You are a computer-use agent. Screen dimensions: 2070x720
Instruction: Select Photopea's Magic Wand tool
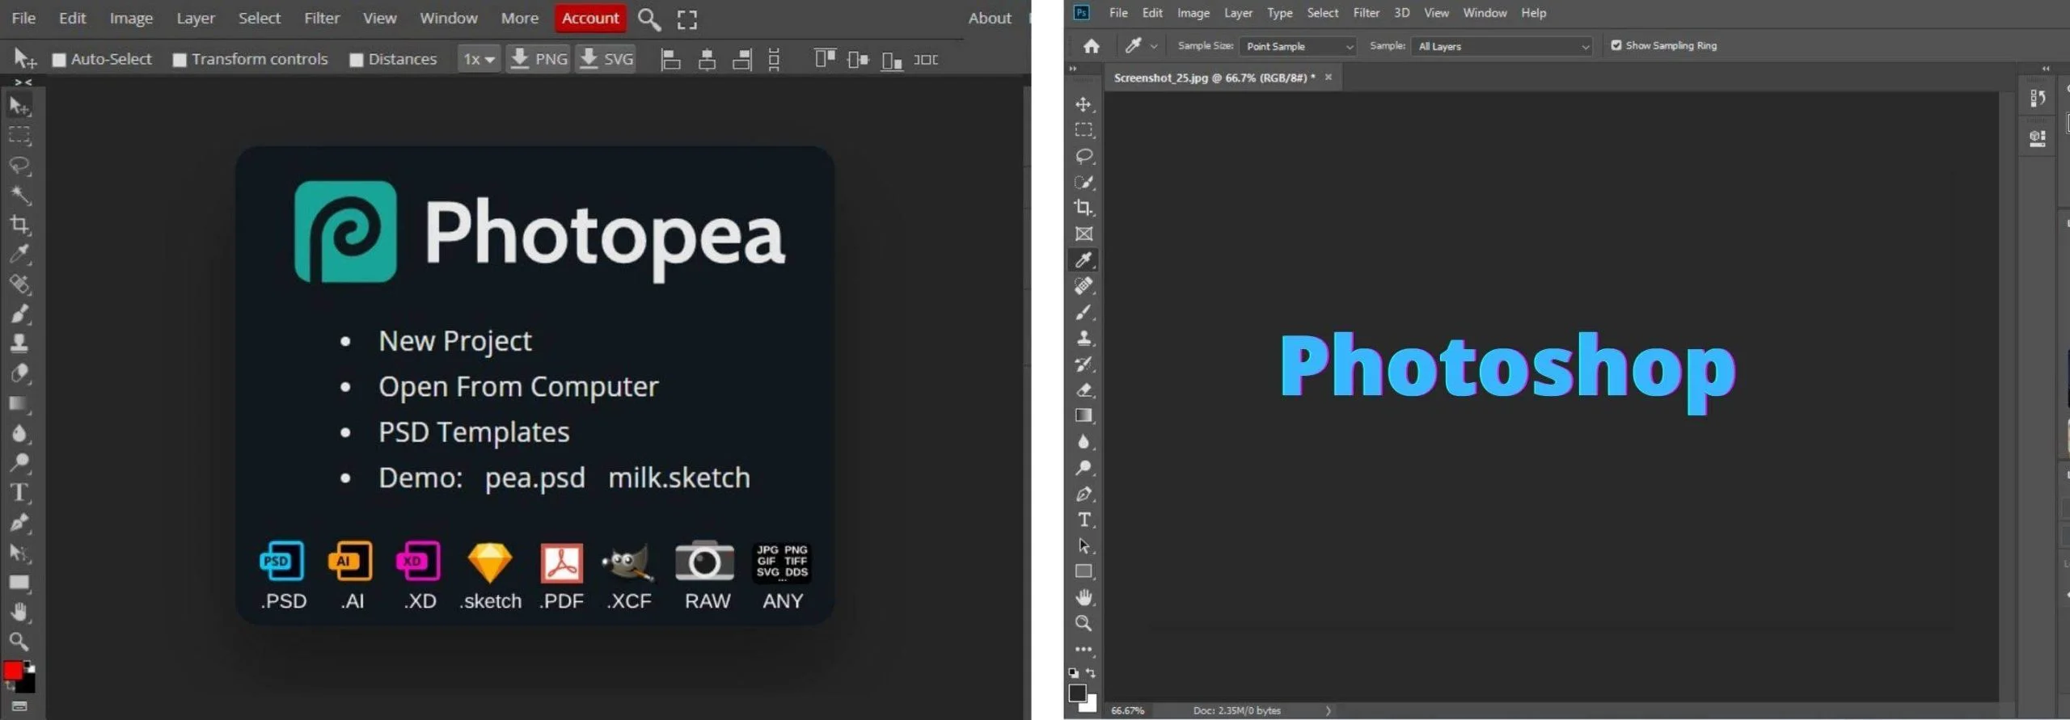click(19, 196)
